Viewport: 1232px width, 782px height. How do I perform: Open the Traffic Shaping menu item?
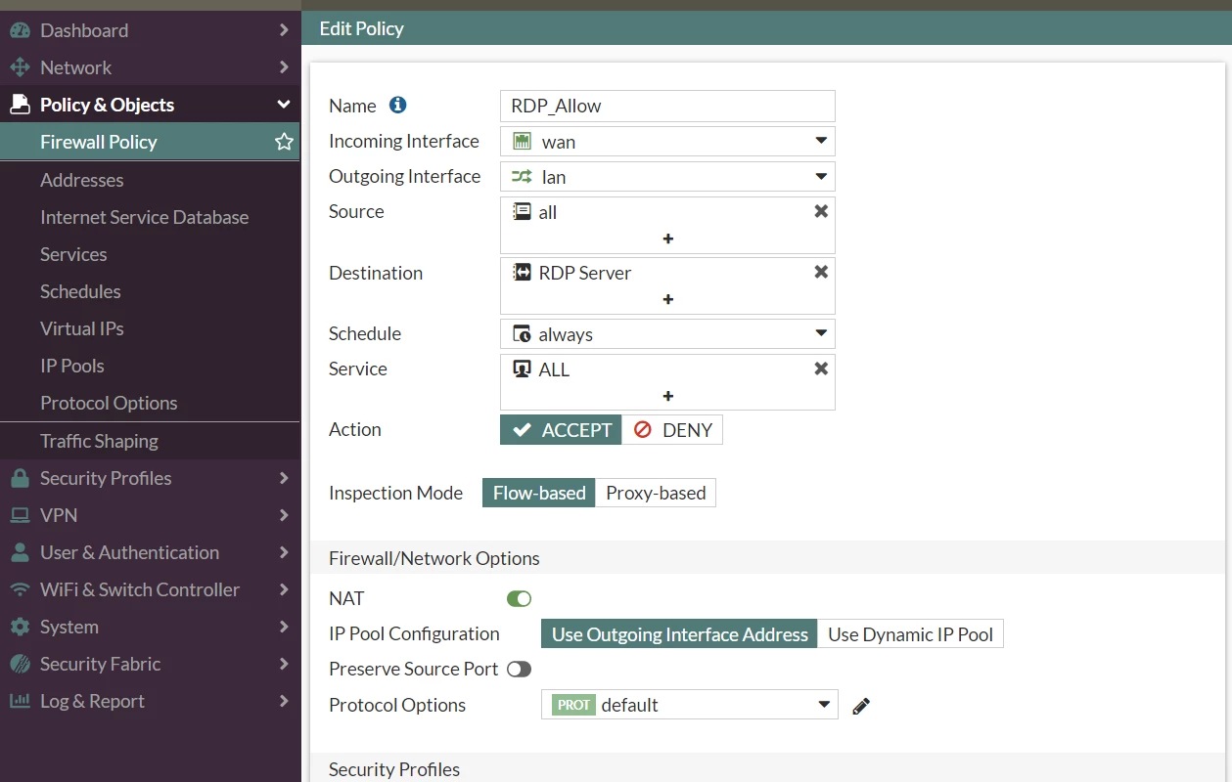click(150, 441)
